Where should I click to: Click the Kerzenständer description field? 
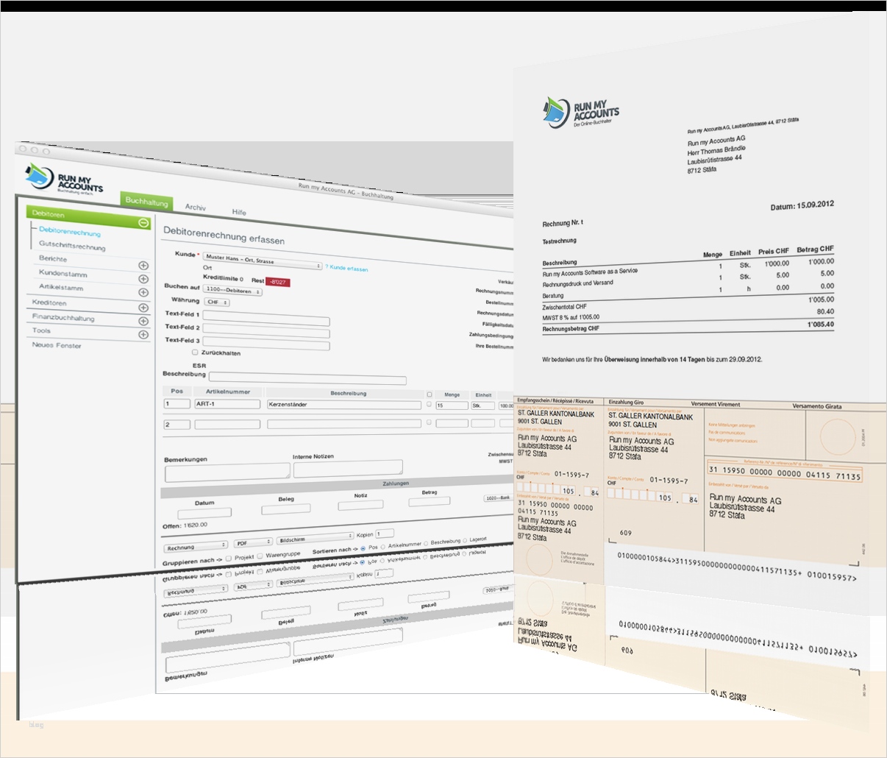(344, 405)
